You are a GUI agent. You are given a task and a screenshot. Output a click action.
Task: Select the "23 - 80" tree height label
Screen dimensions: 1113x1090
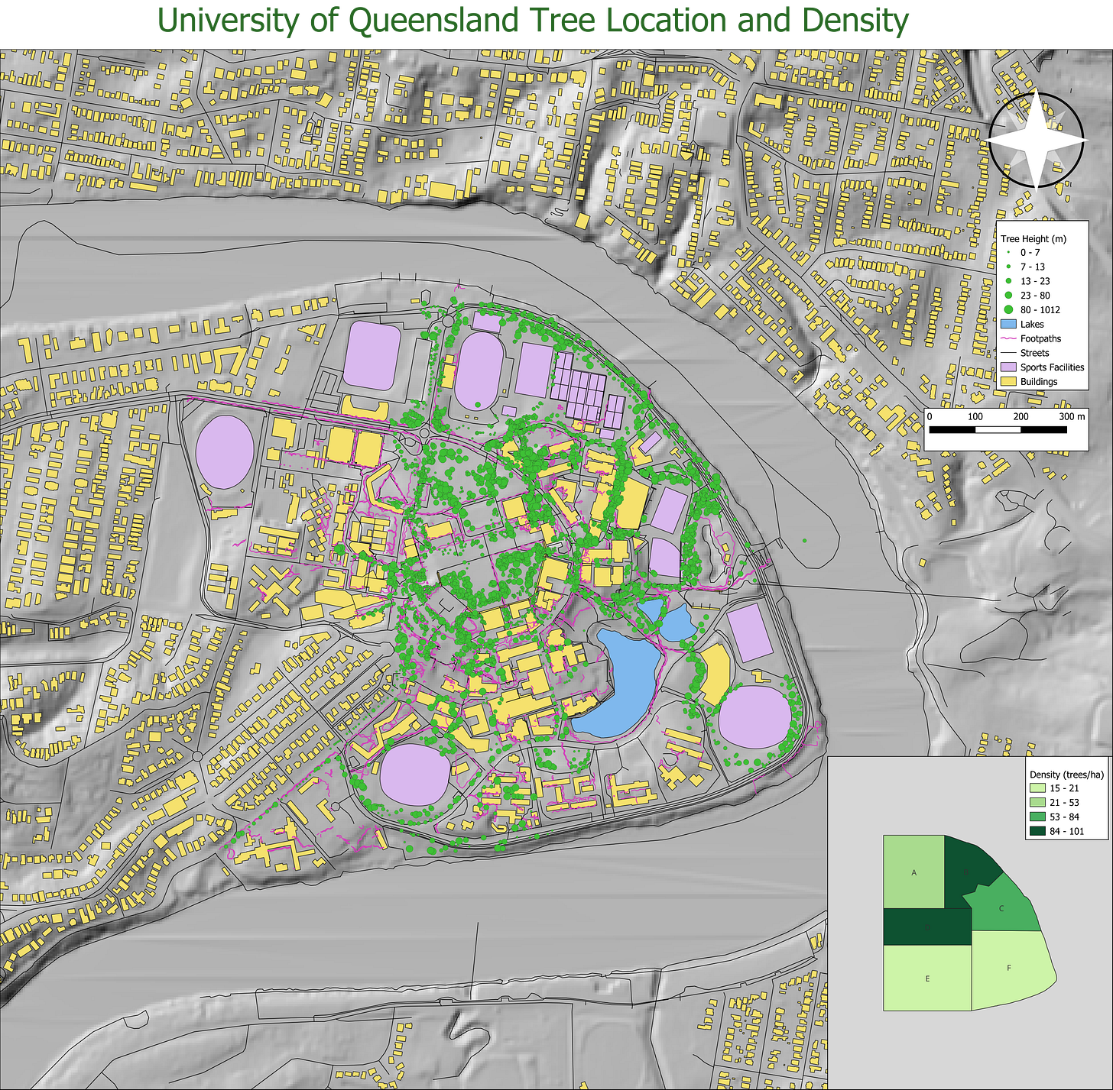pyautogui.click(x=1035, y=296)
